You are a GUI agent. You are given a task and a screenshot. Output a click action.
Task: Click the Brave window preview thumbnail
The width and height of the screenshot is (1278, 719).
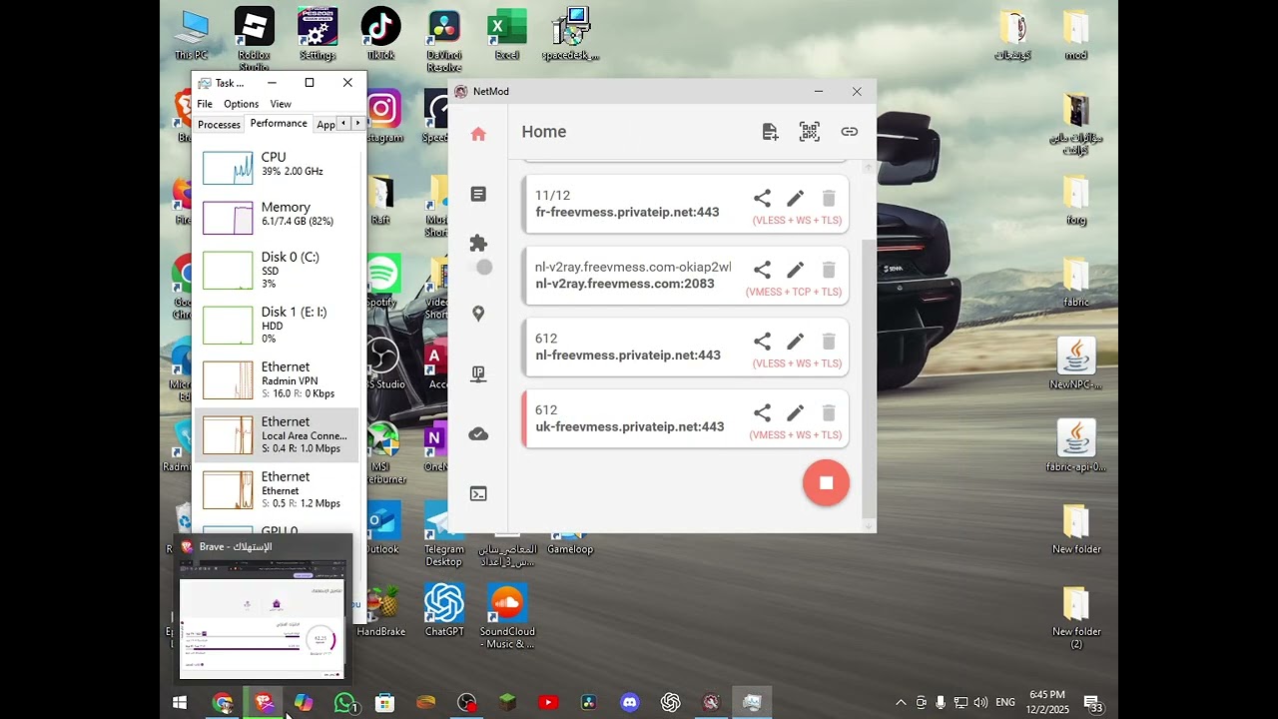262,619
